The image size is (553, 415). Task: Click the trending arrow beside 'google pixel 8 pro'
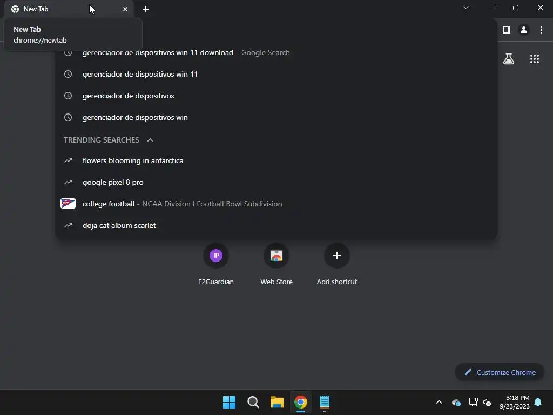(68, 182)
